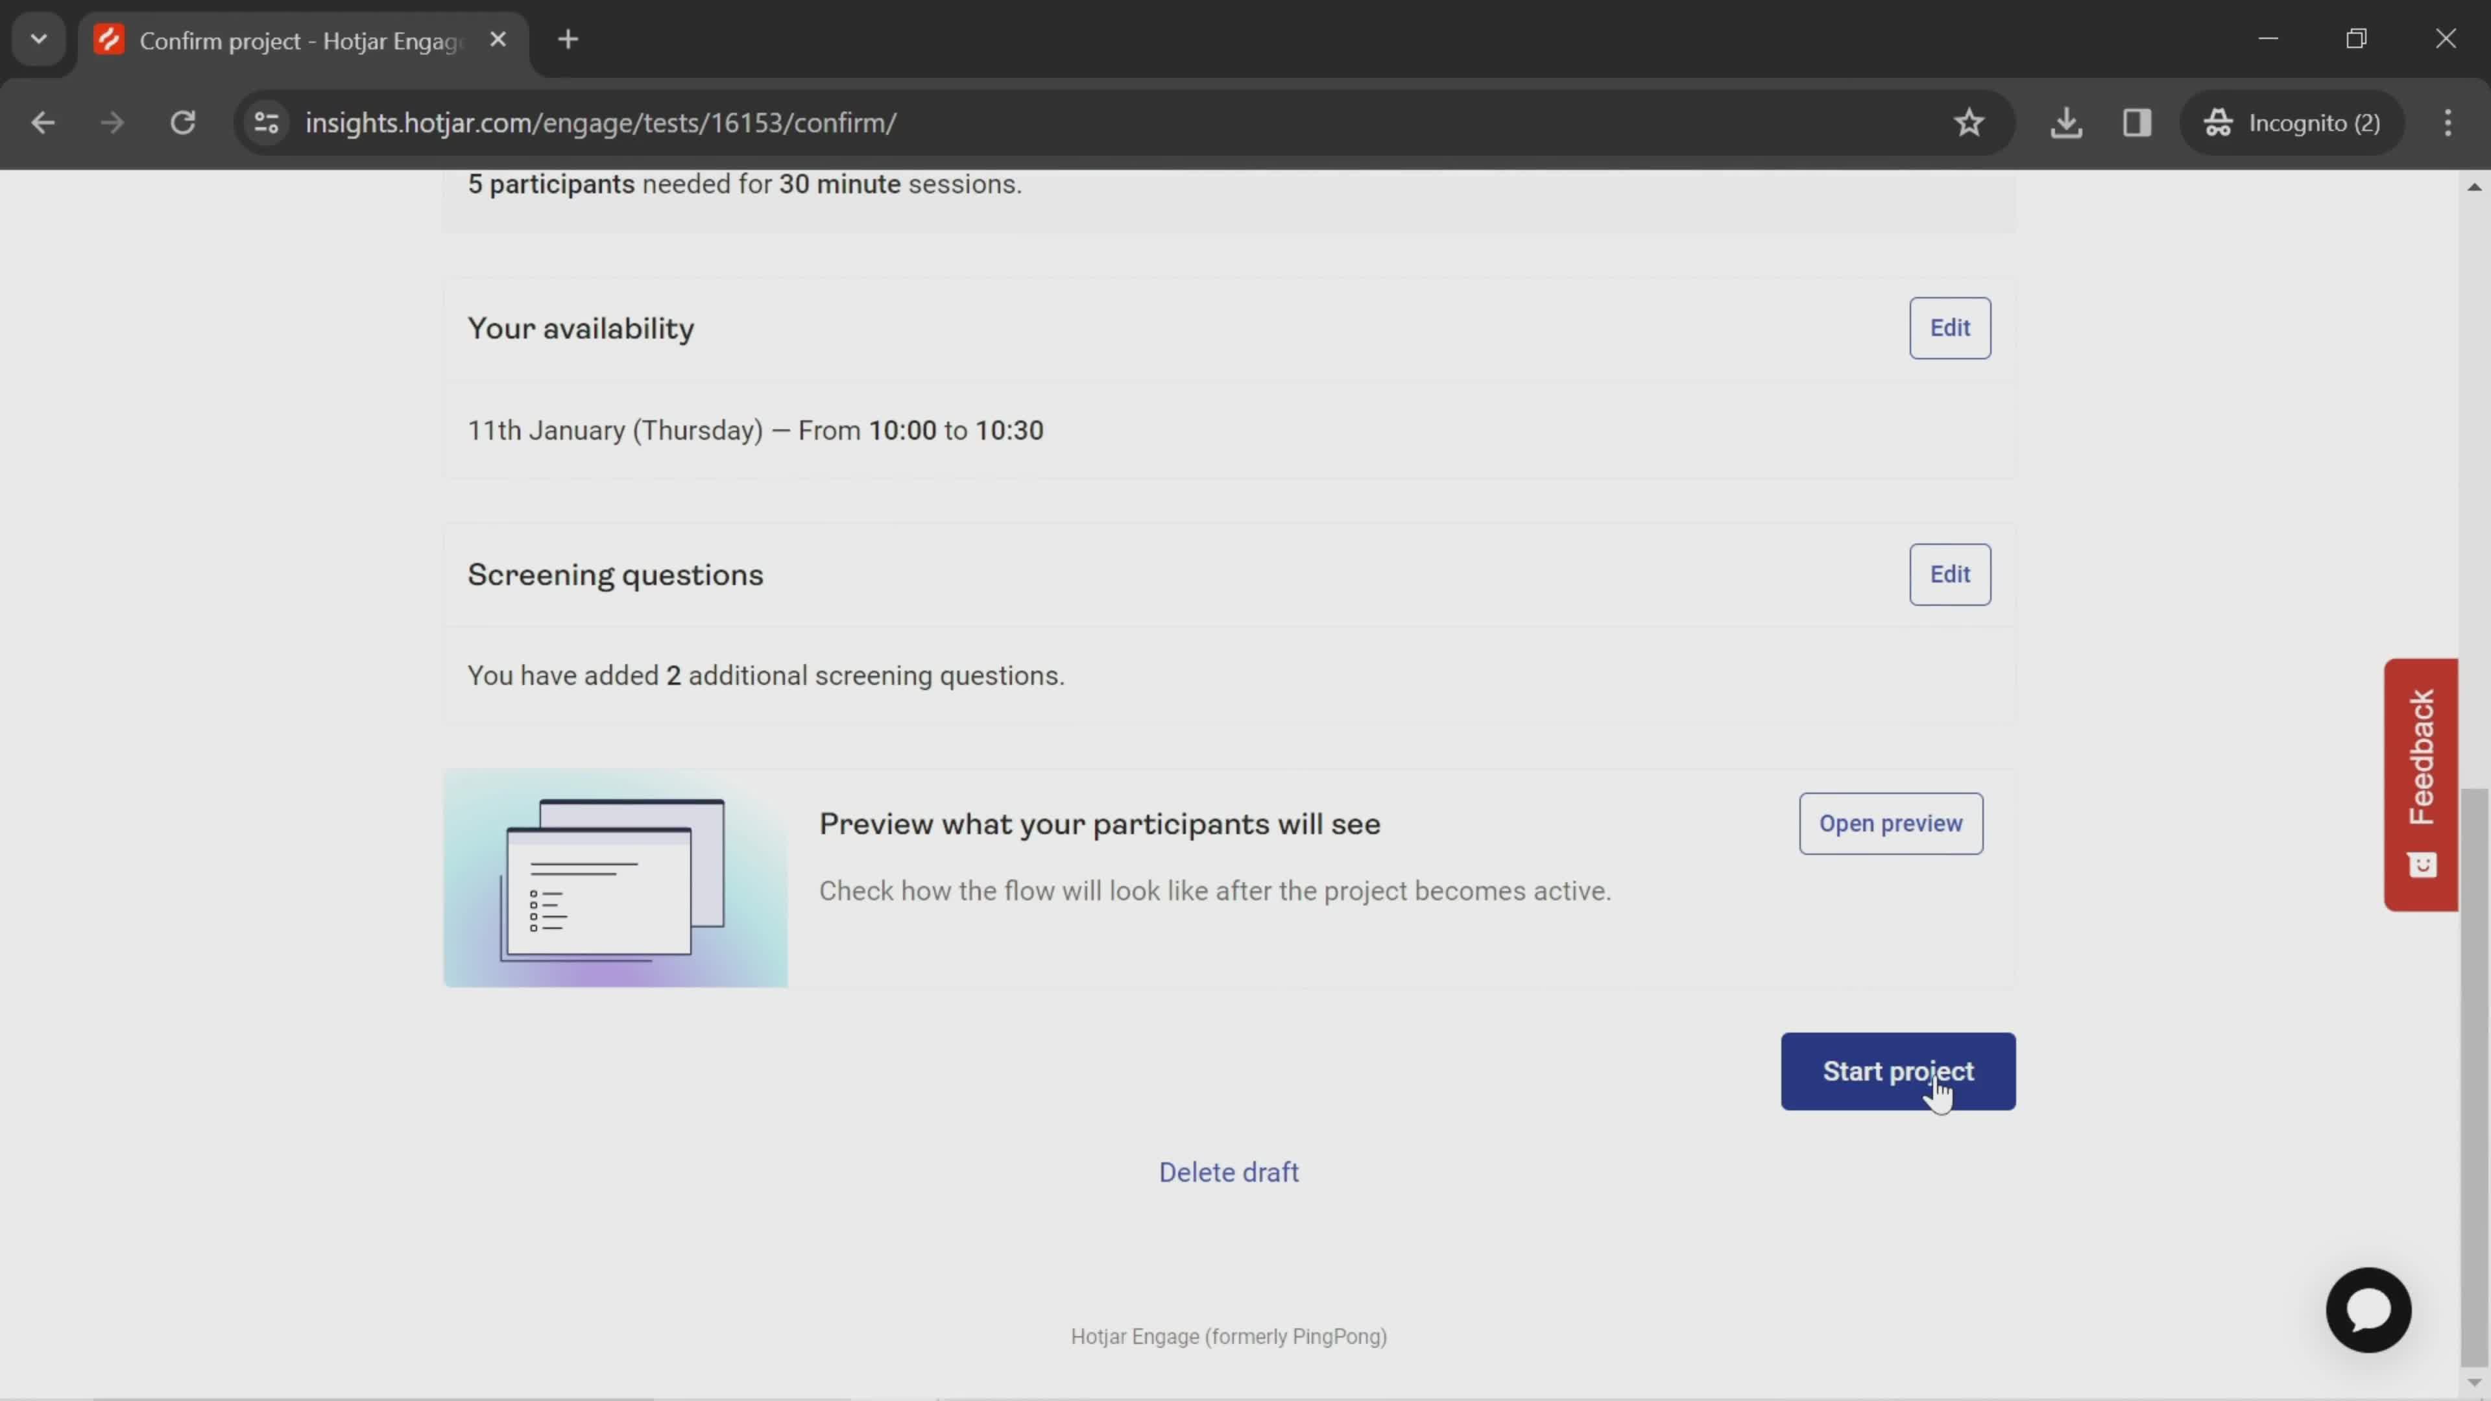Click the preview illustration thumbnail
This screenshot has height=1401, width=2491.
coord(615,878)
